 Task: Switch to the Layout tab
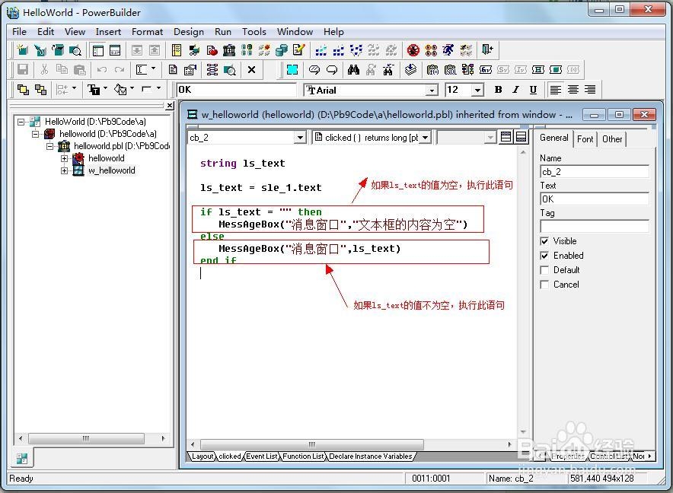point(203,456)
